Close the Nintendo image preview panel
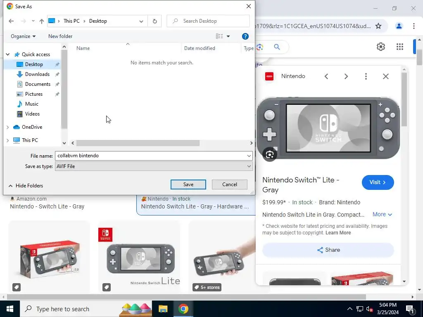The height and width of the screenshot is (317, 423). [x=385, y=76]
